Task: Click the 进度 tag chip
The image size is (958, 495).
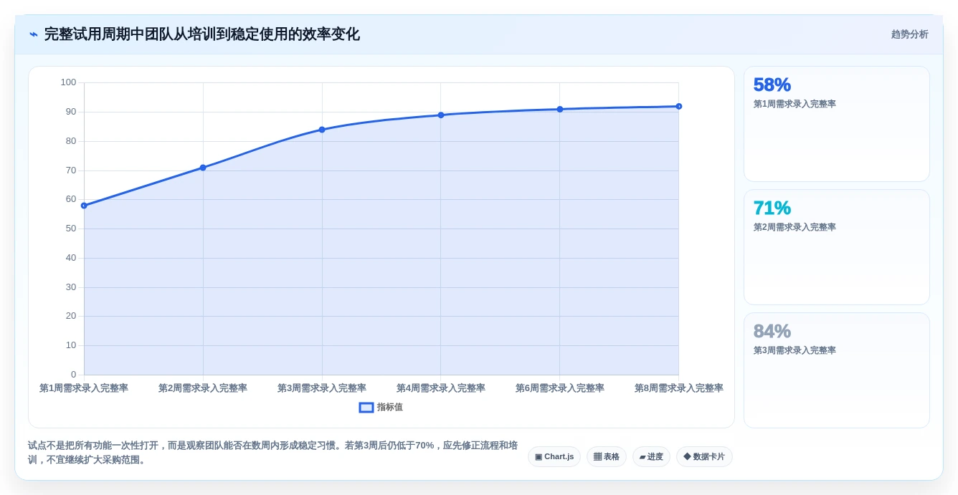Action: point(651,457)
